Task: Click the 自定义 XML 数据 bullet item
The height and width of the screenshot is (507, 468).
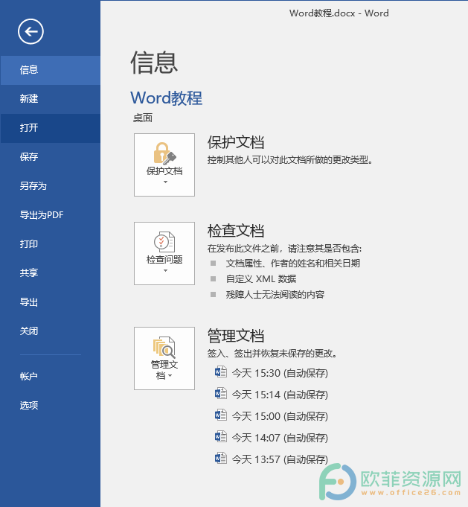Action: pyautogui.click(x=261, y=278)
